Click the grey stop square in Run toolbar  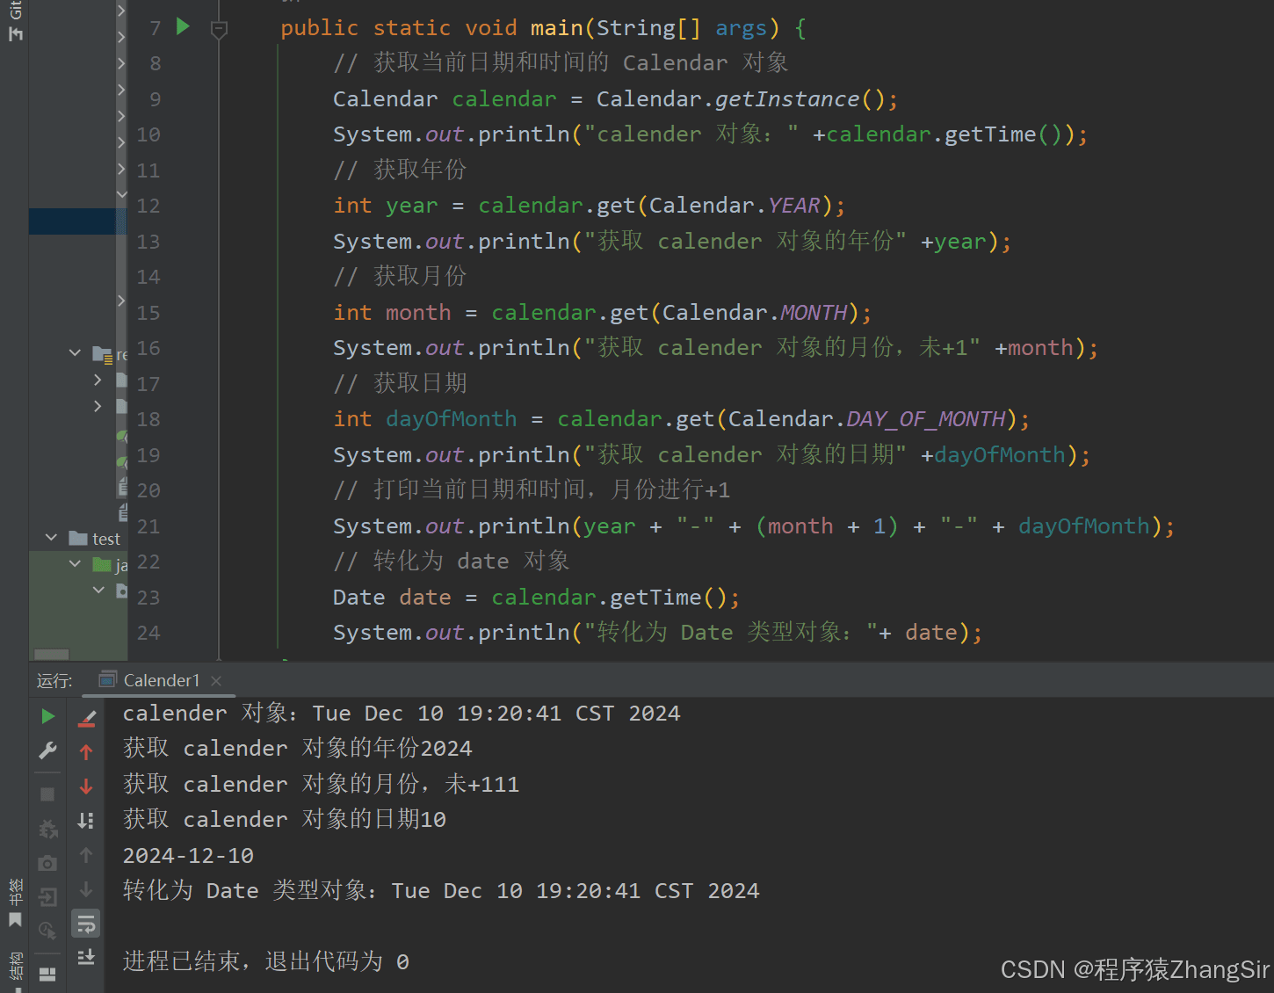point(47,794)
